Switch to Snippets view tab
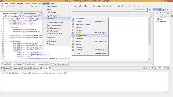Viewport: 173px width, 97px height. coord(34,68)
